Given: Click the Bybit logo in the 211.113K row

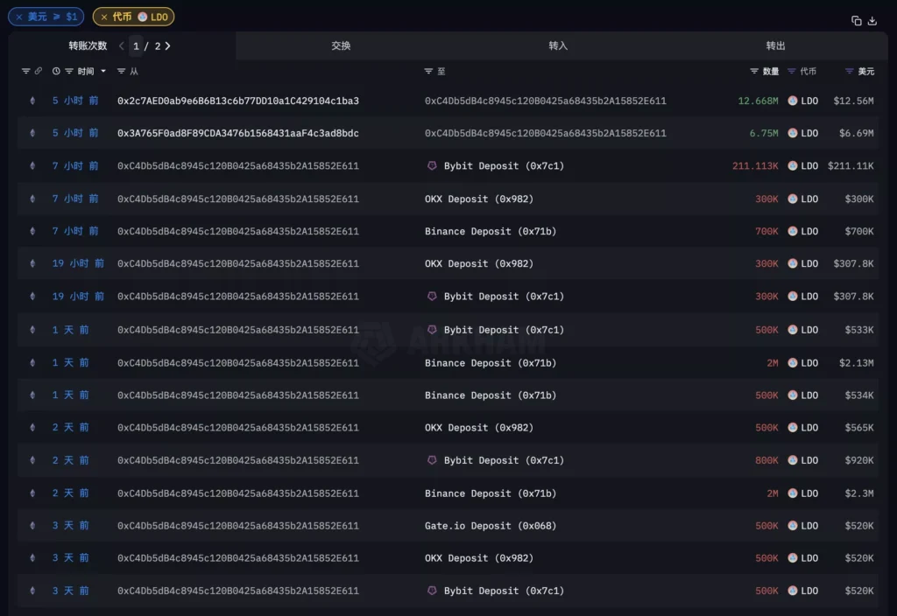Looking at the screenshot, I should pos(432,165).
